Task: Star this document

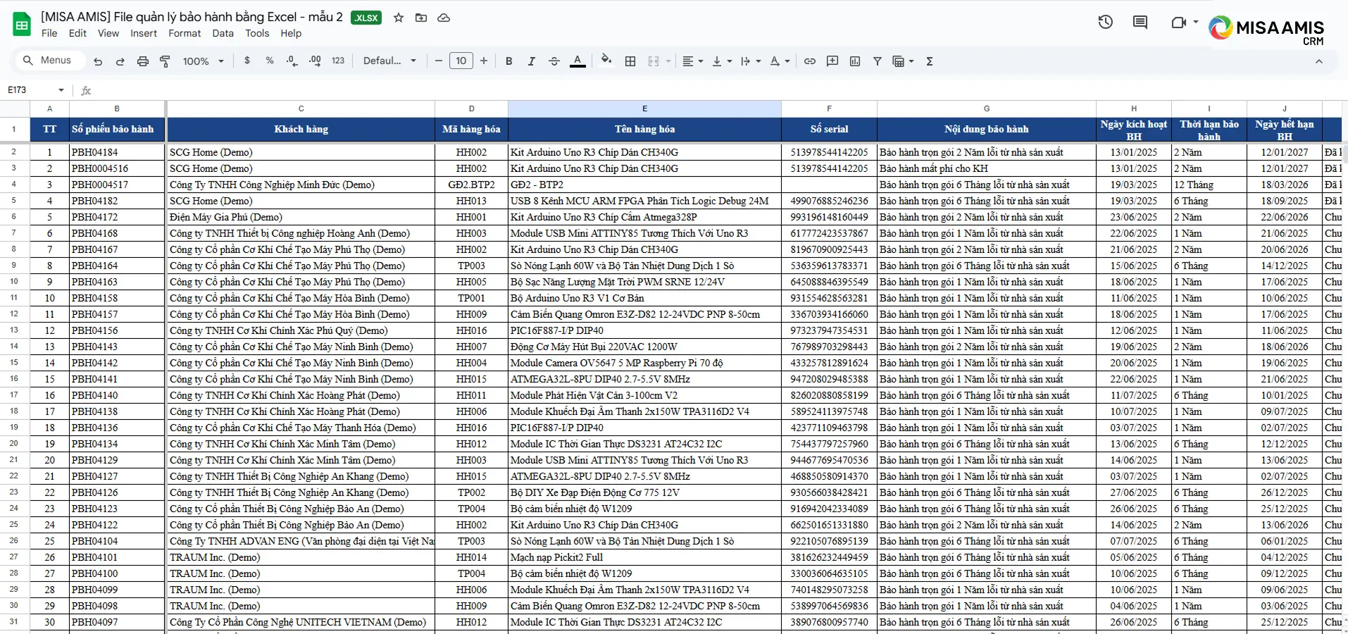Action: point(399,18)
